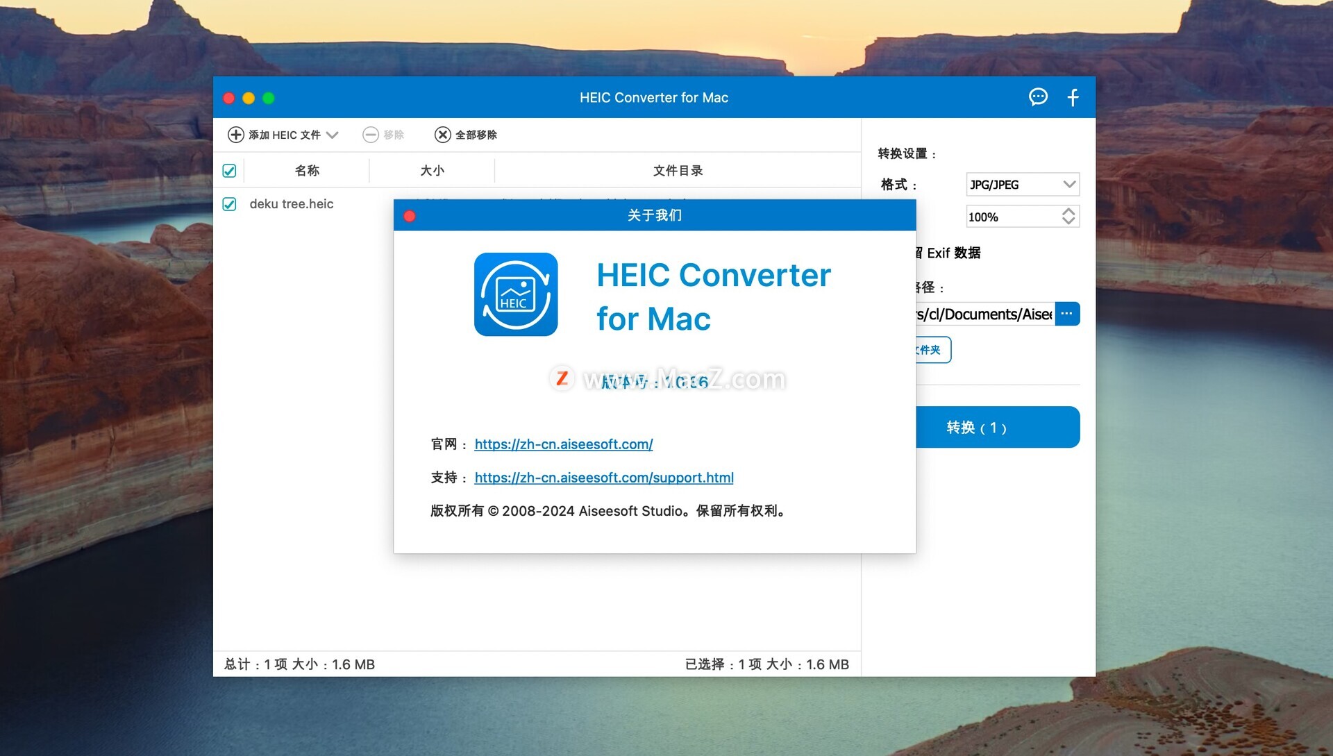Image resolution: width=1333 pixels, height=756 pixels.
Task: Click the 移除 remove button
Action: [383, 135]
